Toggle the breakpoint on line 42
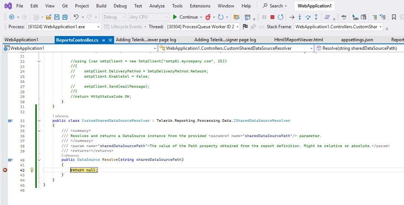This screenshot has height=205, width=404. (5, 170)
